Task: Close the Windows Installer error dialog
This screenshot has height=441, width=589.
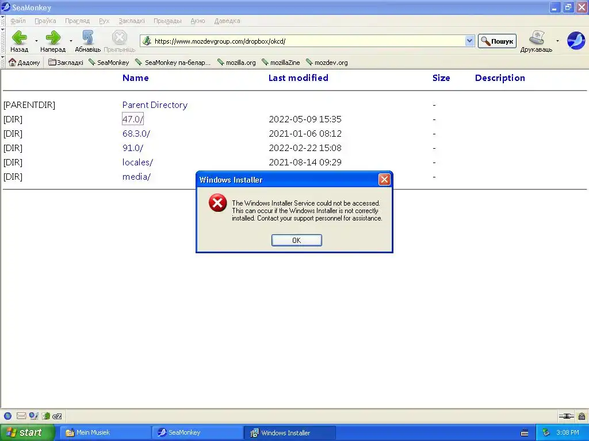Action: 384,180
